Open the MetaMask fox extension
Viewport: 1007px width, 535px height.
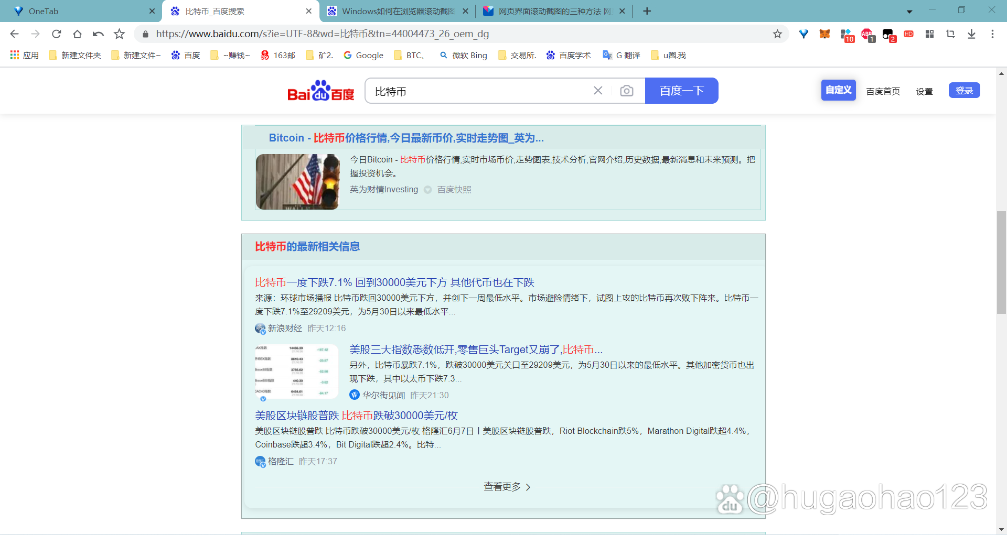point(824,34)
